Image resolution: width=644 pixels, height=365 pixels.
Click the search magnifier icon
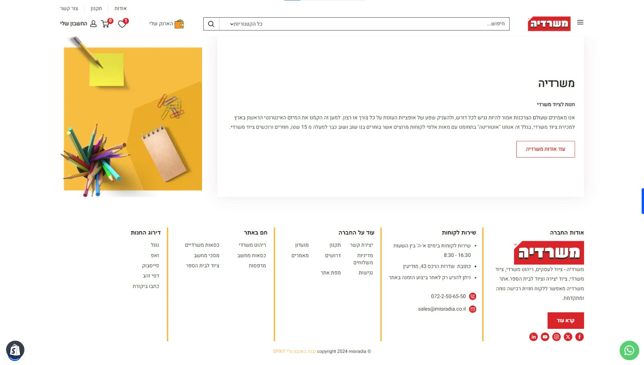pos(211,24)
